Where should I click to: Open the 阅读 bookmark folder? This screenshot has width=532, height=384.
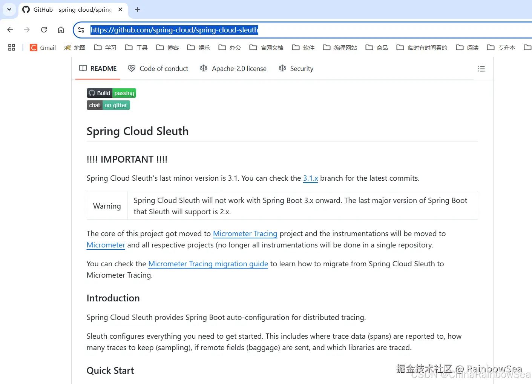[467, 48]
